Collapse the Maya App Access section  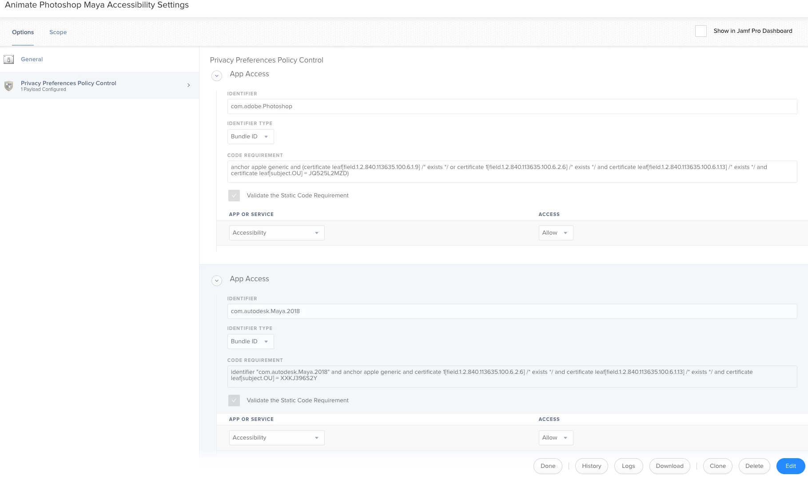(x=217, y=281)
